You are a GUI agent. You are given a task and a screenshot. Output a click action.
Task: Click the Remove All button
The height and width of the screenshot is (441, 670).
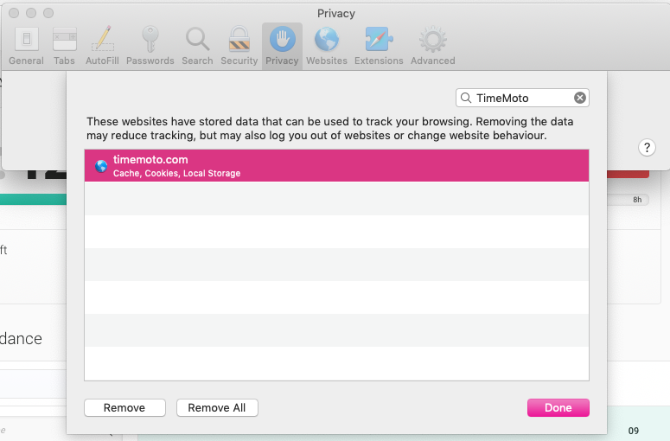click(x=217, y=407)
